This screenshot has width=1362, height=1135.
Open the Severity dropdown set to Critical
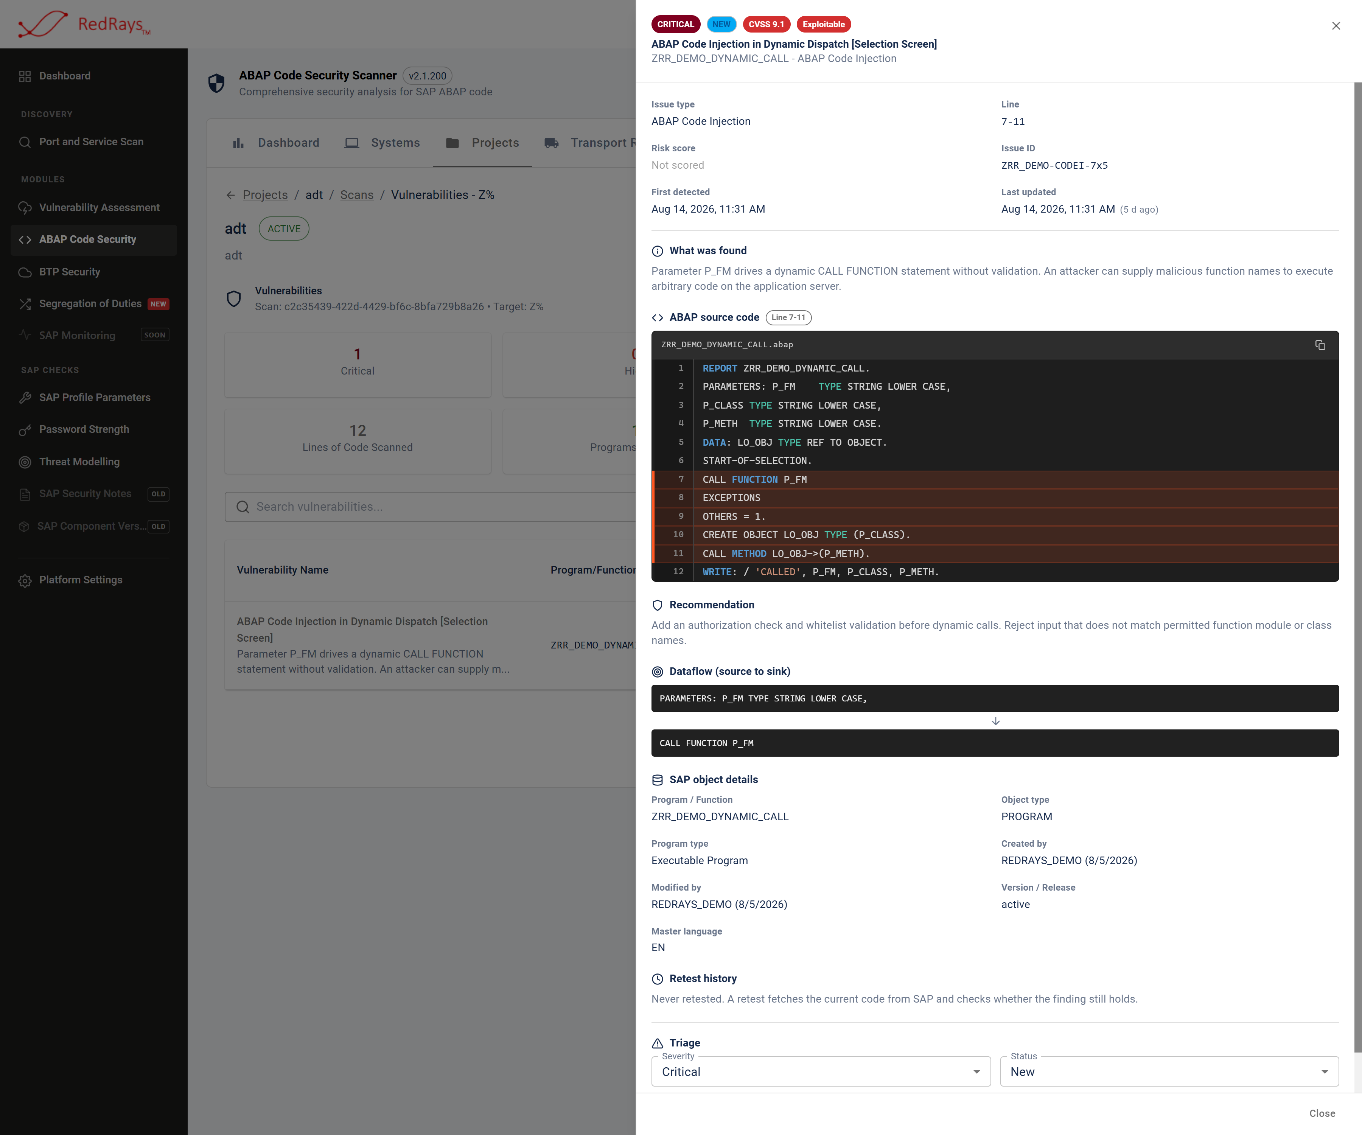821,1072
